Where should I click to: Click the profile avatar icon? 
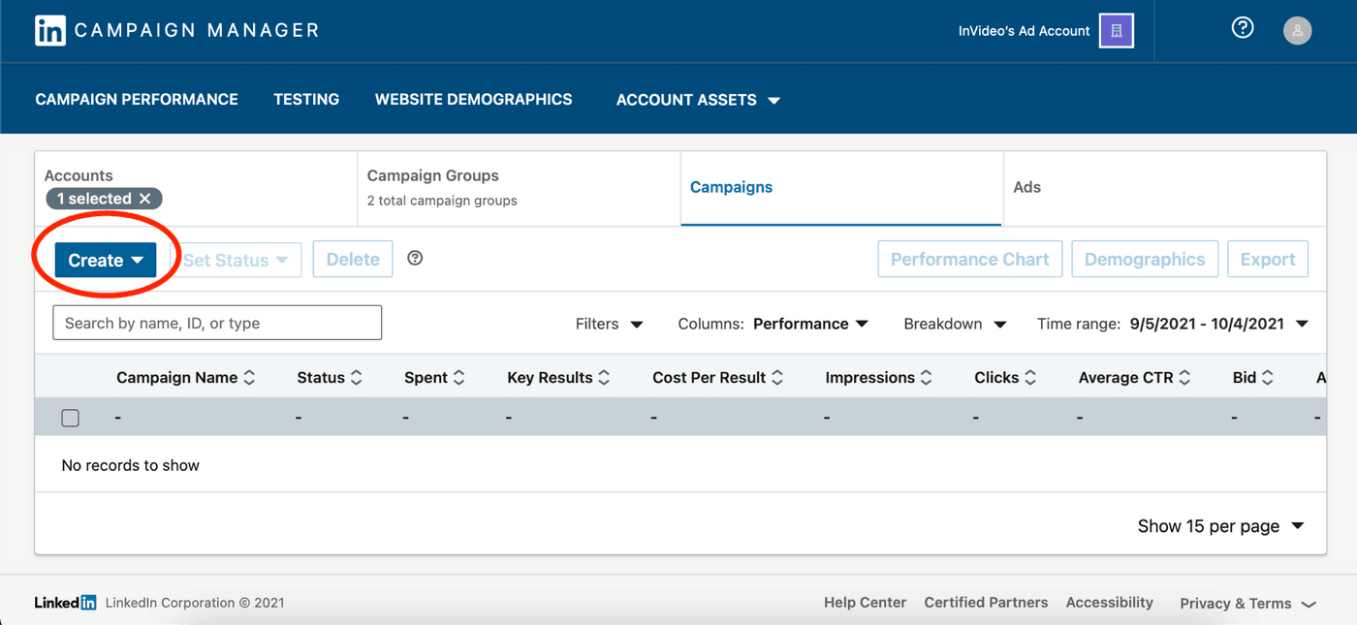(x=1297, y=30)
